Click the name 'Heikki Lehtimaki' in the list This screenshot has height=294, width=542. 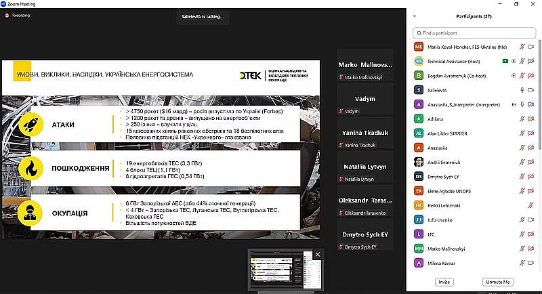click(x=444, y=205)
